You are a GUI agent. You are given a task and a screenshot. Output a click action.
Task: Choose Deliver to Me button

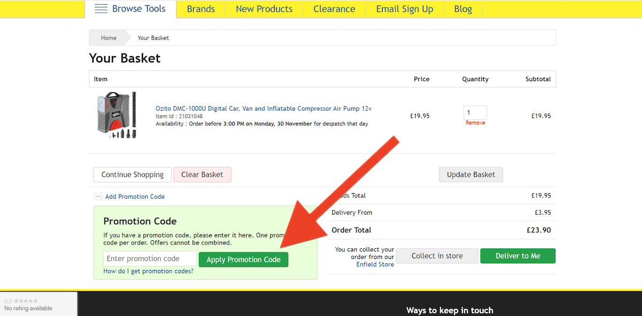(518, 256)
